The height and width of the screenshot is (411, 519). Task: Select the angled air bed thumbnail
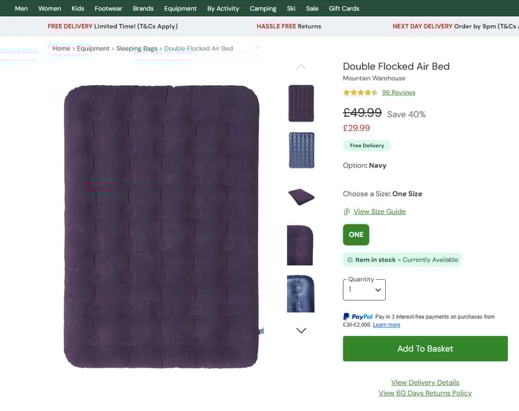click(301, 197)
